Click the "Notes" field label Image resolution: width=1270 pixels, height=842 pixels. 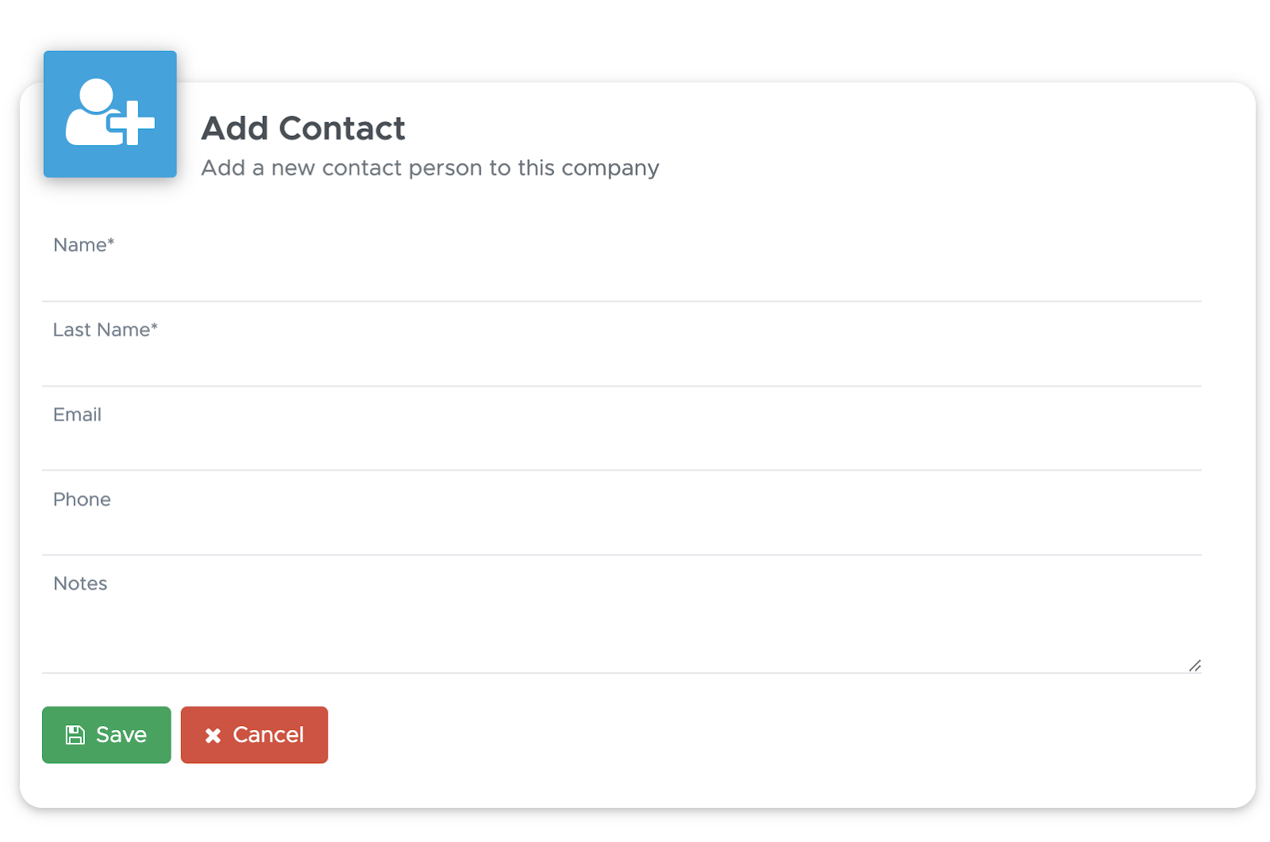pos(80,584)
